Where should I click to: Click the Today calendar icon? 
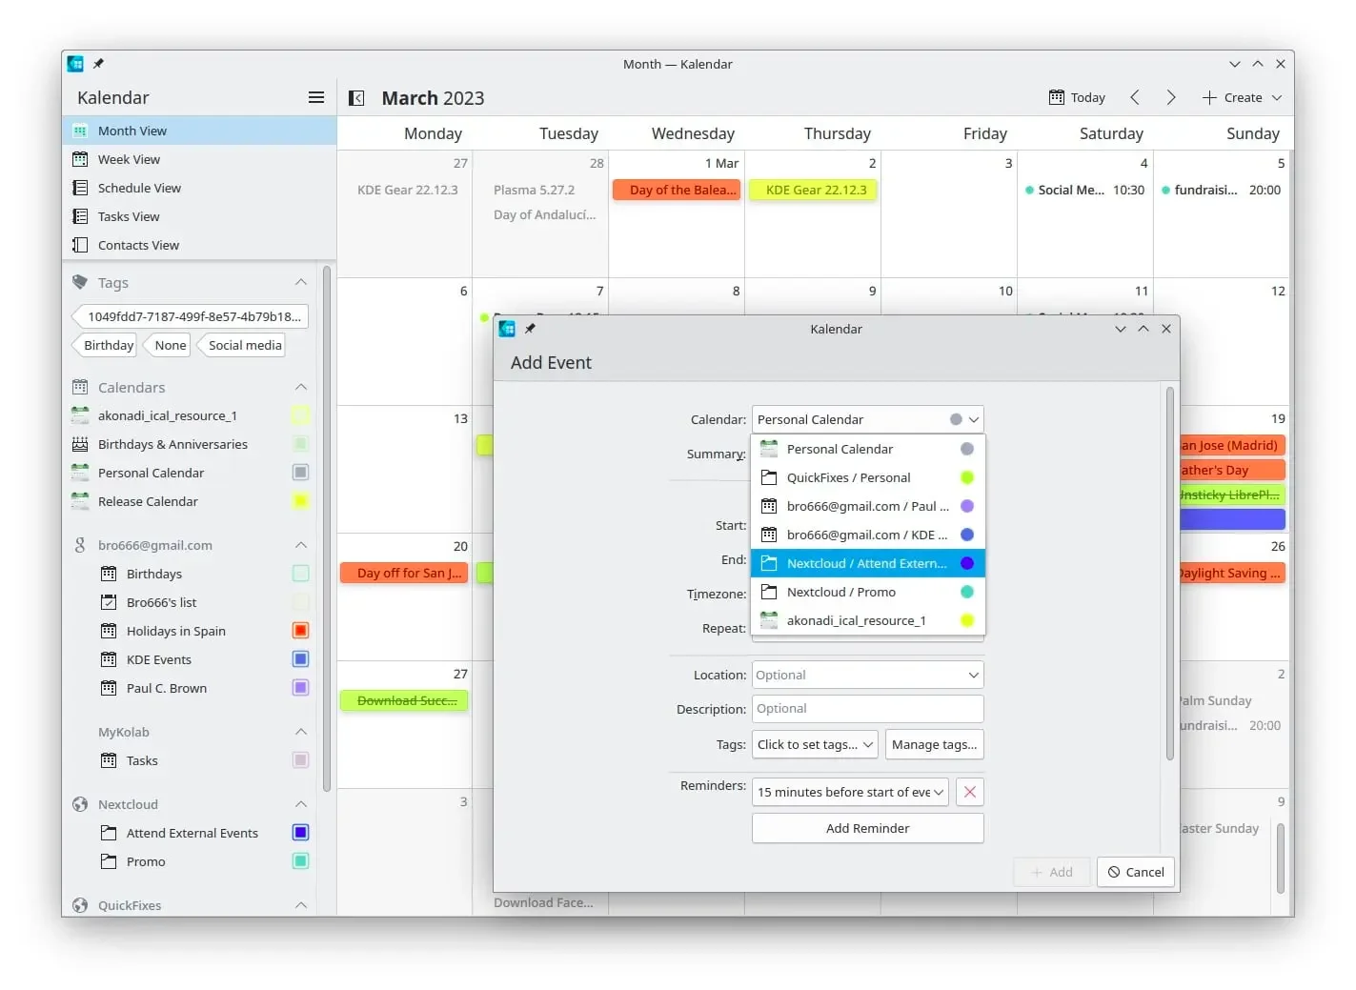point(1057,97)
